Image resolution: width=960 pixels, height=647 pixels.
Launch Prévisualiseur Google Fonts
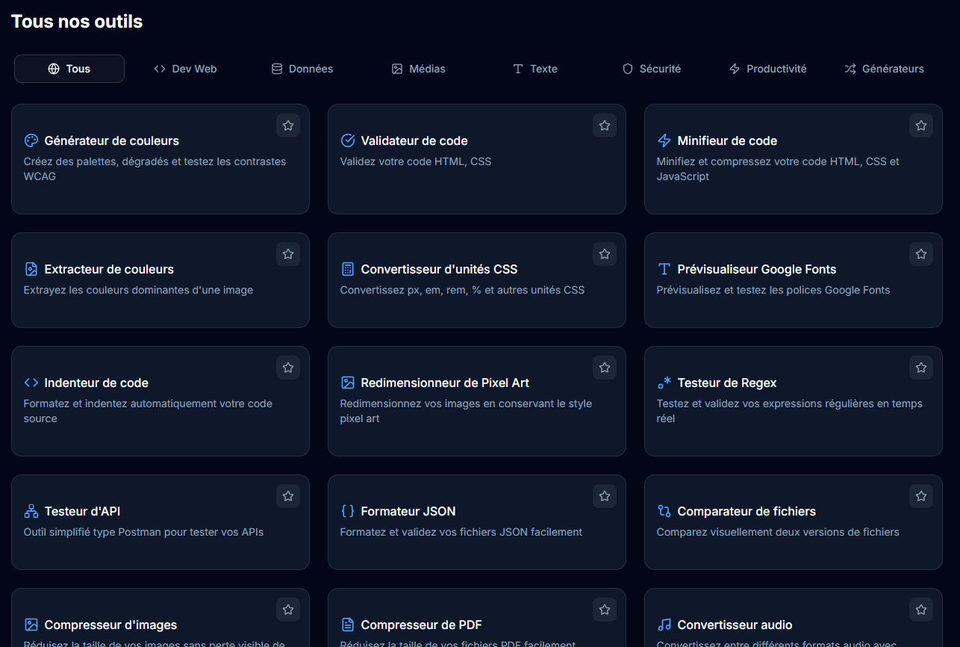tap(757, 269)
